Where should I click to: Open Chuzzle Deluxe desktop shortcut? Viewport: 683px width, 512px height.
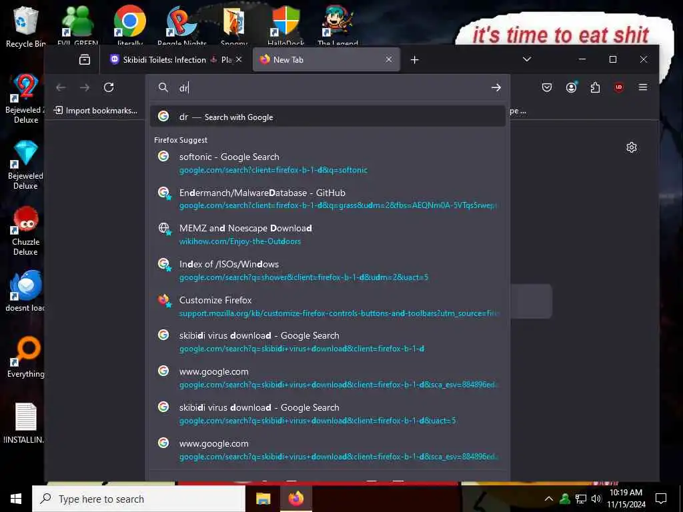pos(25,231)
